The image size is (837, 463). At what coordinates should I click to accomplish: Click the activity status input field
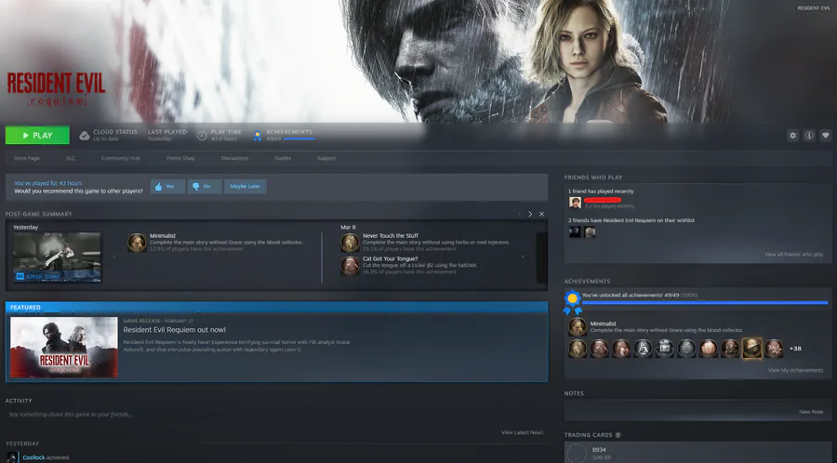pos(276,415)
